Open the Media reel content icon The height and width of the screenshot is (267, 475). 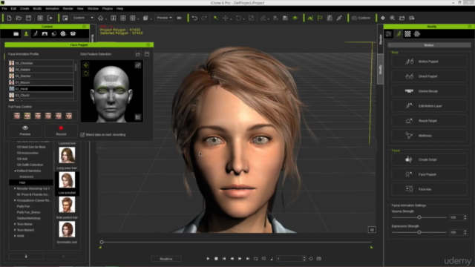point(63,33)
